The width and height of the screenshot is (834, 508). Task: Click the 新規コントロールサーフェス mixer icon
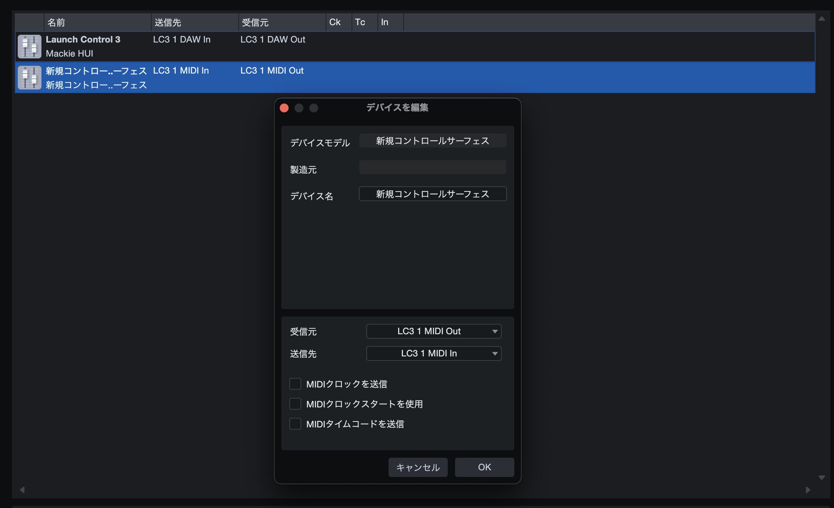click(x=29, y=78)
